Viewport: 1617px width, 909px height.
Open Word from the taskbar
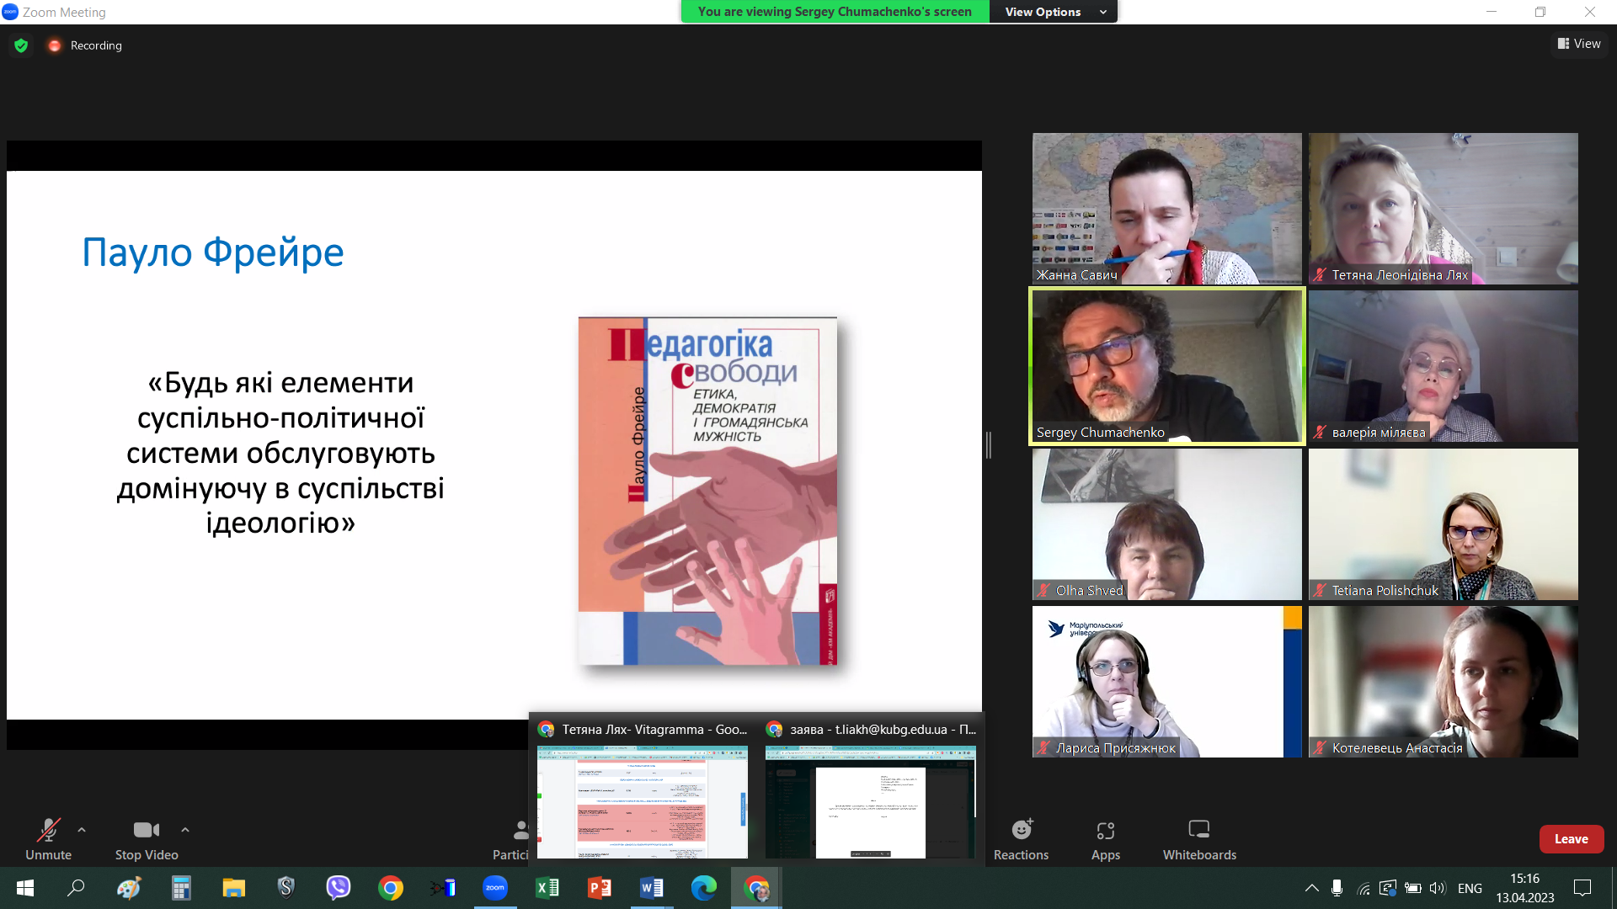652,888
